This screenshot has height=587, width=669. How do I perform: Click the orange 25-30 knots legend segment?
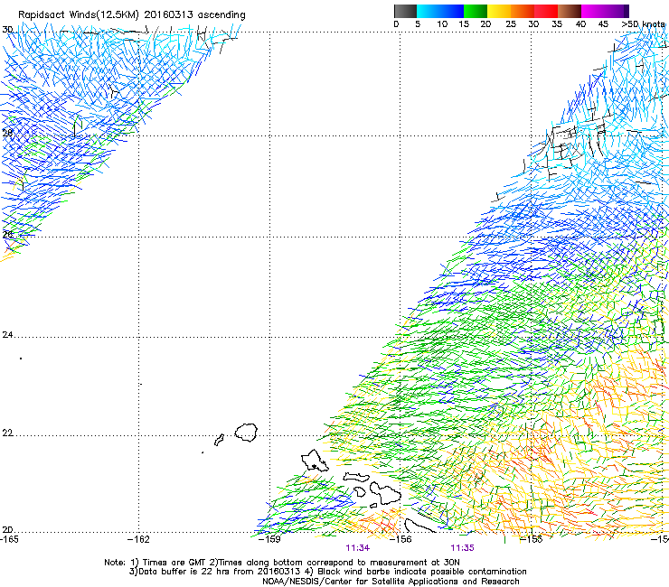point(523,11)
